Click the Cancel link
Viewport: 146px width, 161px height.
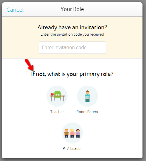click(15, 10)
